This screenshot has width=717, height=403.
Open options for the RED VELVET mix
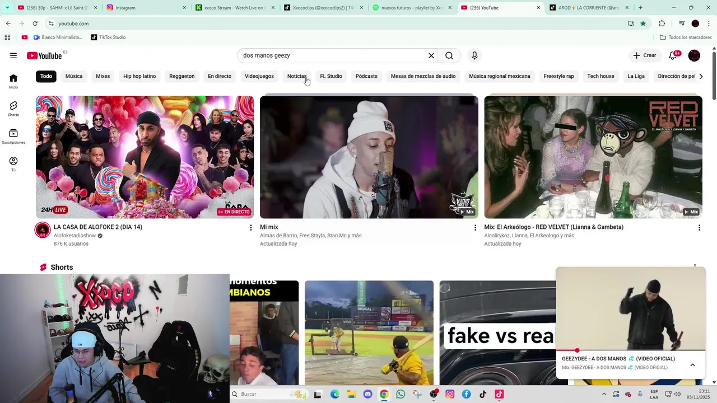699,228
